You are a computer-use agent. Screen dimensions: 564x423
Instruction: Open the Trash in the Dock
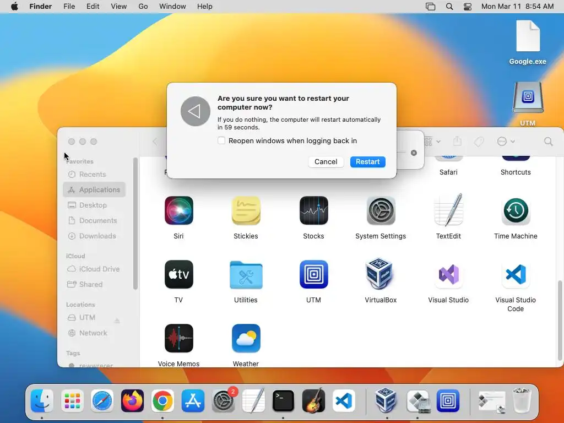pos(521,400)
